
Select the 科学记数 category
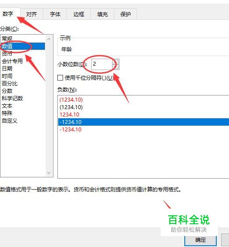(x=23, y=99)
